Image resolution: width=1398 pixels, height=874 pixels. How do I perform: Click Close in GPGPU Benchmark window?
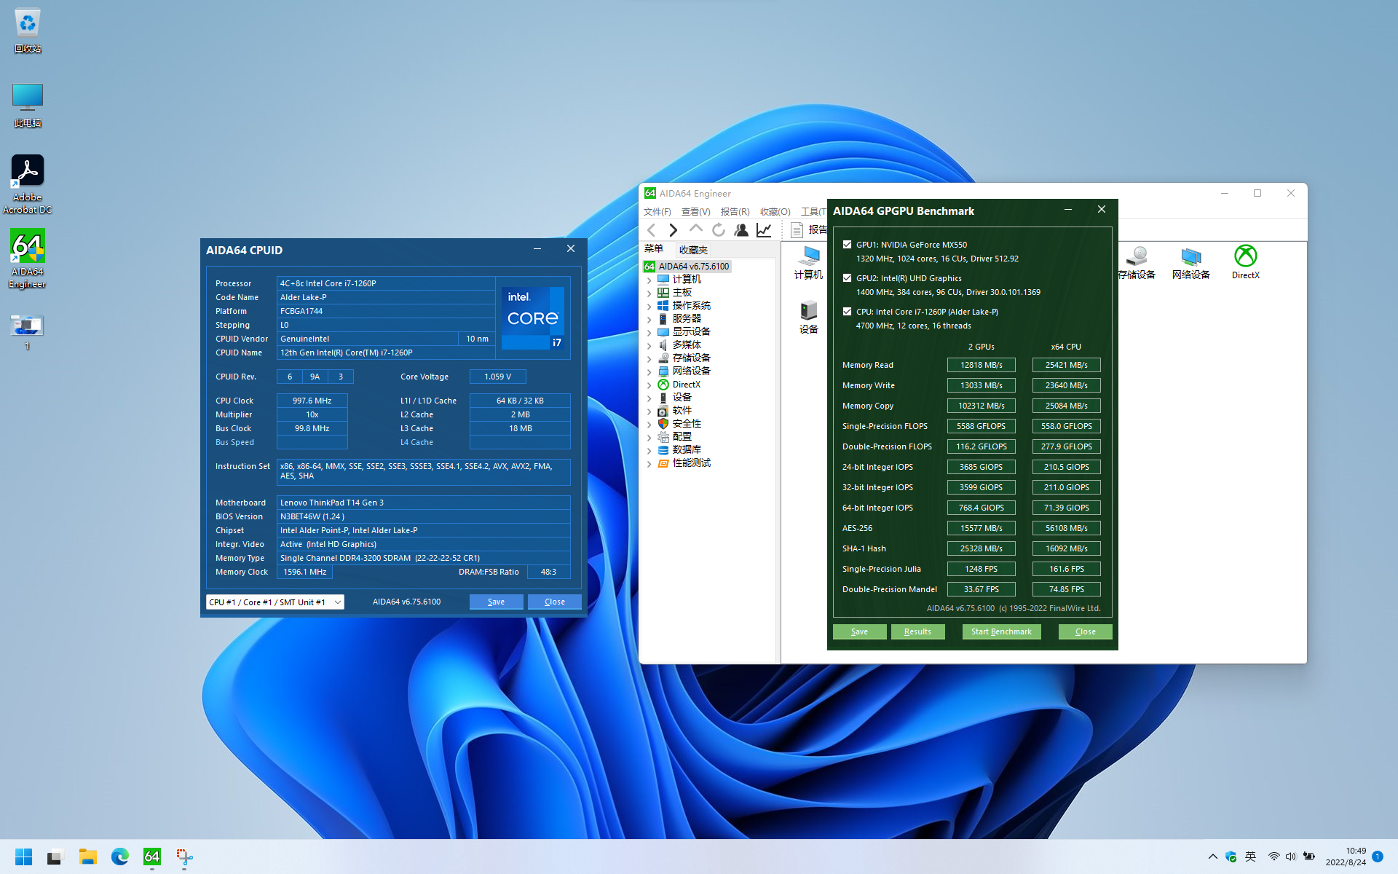tap(1085, 631)
